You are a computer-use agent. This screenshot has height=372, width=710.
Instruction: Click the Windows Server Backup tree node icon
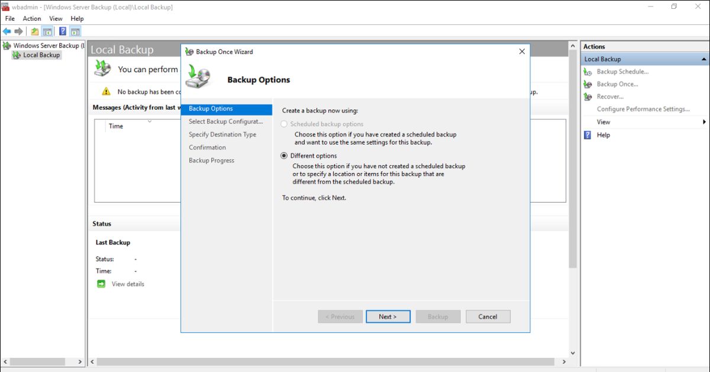7,45
